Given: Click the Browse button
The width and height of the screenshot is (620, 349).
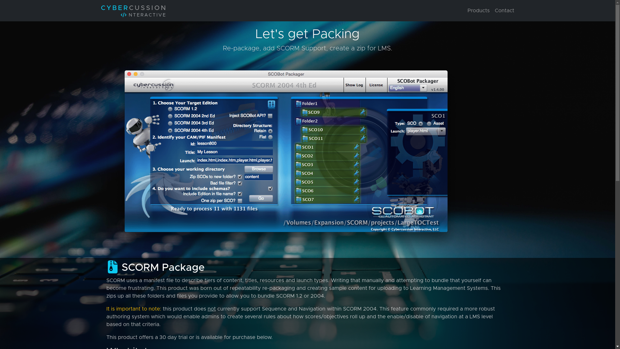Looking at the screenshot, I should 259,169.
